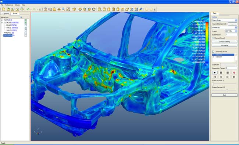Image resolution: width=239 pixels, height=145 pixels.
Task: Toggle the MATERIAL checkbox
Action: point(26,33)
